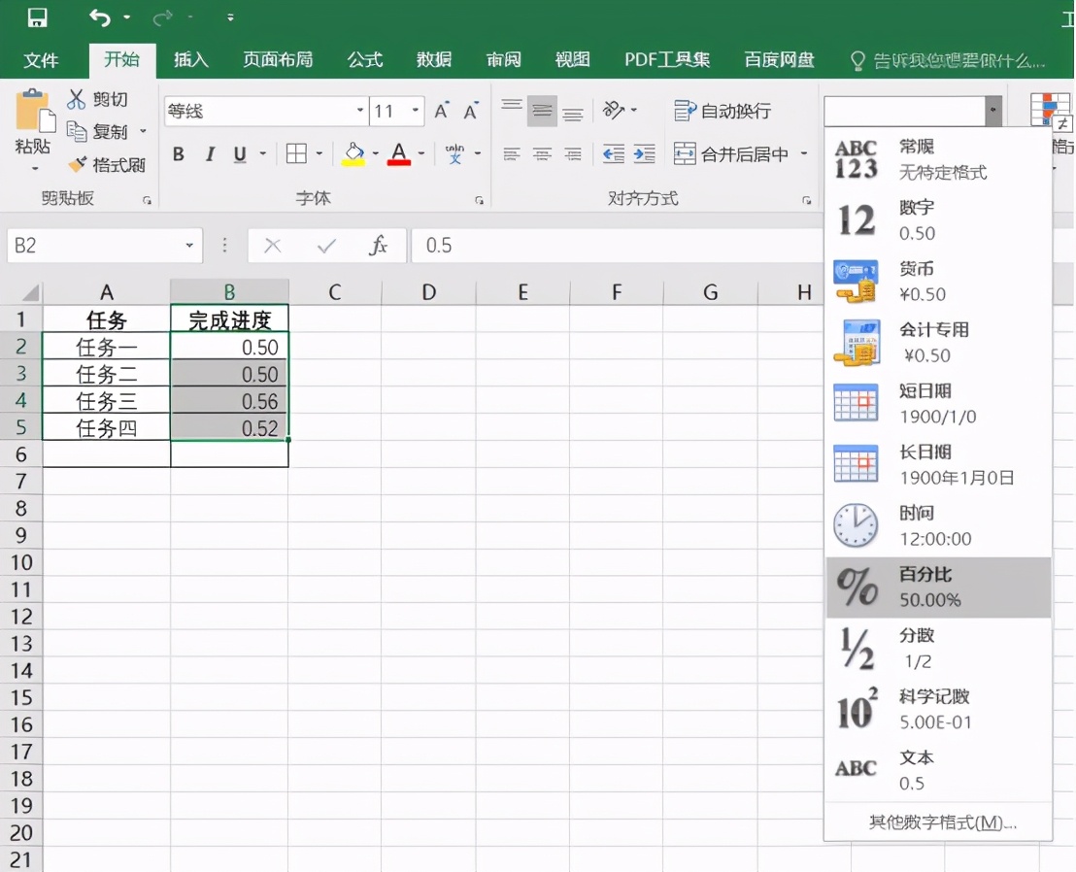Click 合并后居中 merge and center
The height and width of the screenshot is (872, 1076).
(731, 154)
